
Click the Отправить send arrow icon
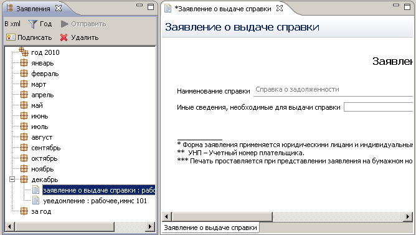coord(64,24)
